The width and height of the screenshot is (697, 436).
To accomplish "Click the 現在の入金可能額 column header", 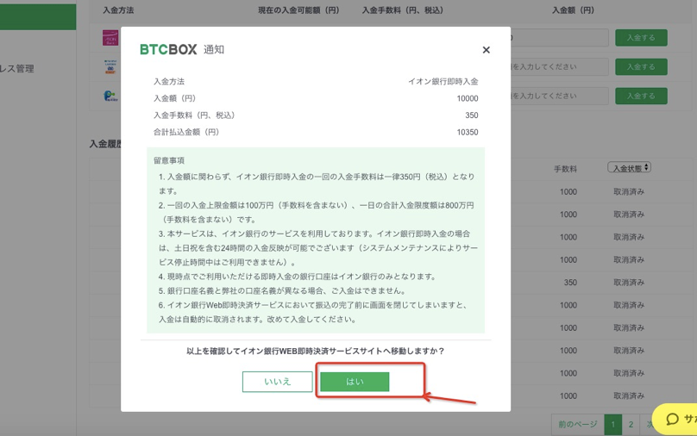I will click(298, 10).
